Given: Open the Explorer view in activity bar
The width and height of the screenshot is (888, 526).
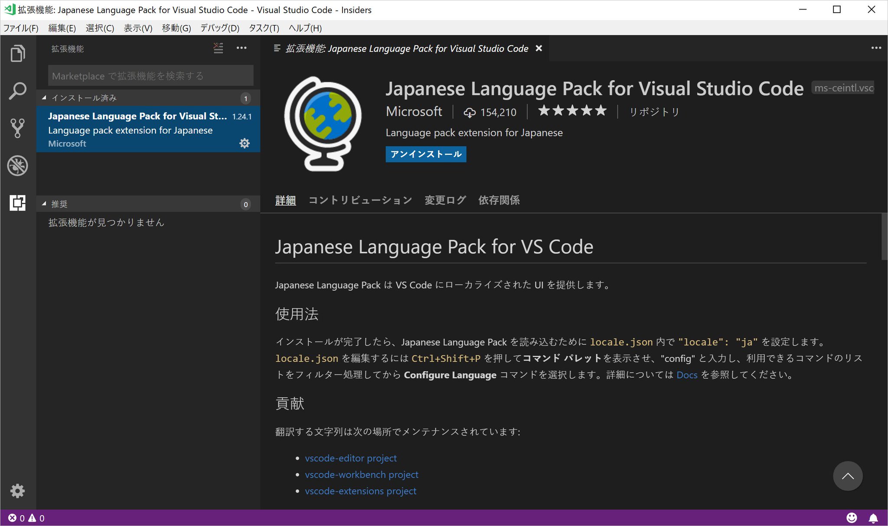Looking at the screenshot, I should pos(18,53).
